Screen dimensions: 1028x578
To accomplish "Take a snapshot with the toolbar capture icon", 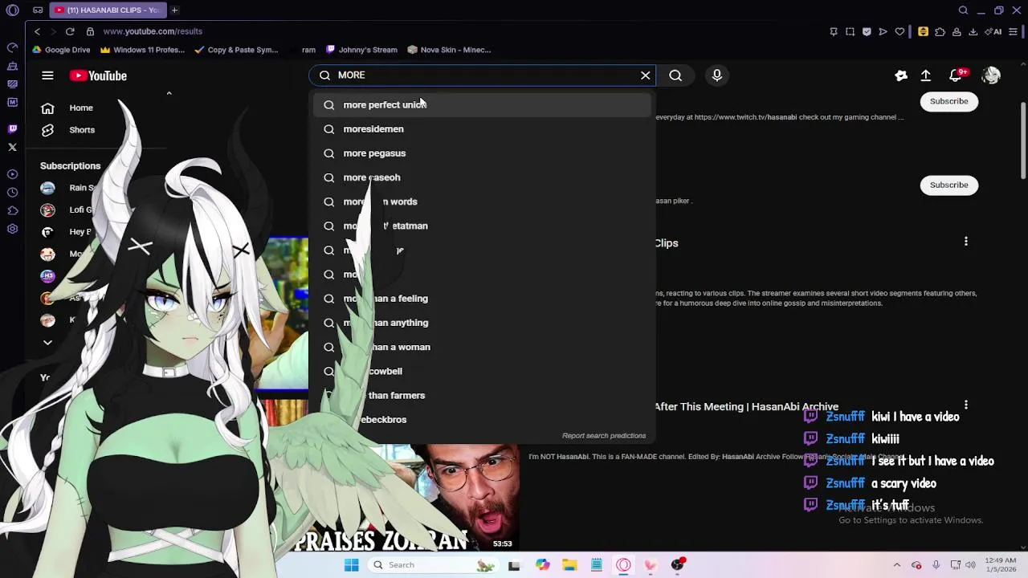I will point(850,31).
